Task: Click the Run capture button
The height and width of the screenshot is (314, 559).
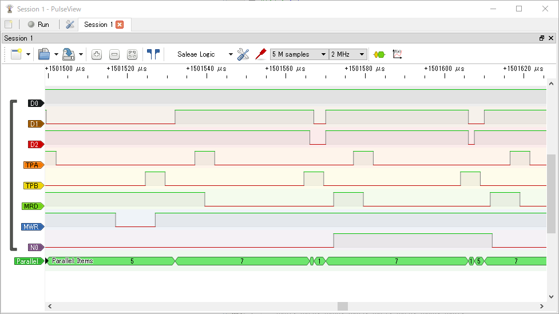Action: (38, 25)
